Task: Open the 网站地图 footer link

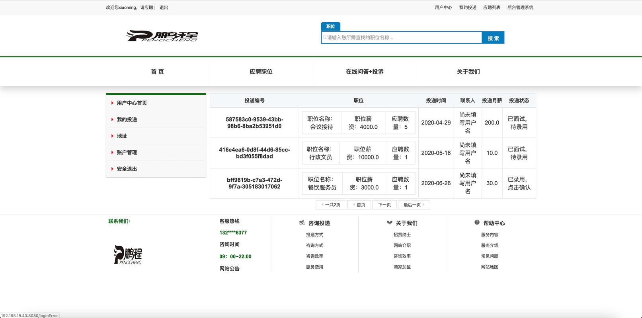Action: click(x=490, y=267)
